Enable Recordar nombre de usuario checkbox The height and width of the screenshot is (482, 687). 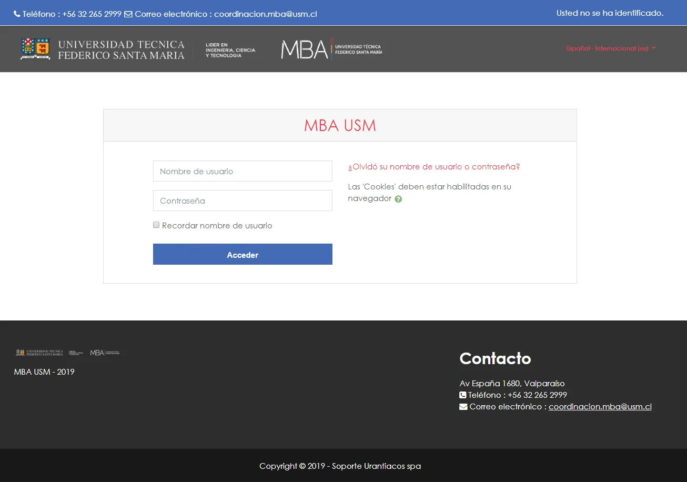pyautogui.click(x=156, y=225)
